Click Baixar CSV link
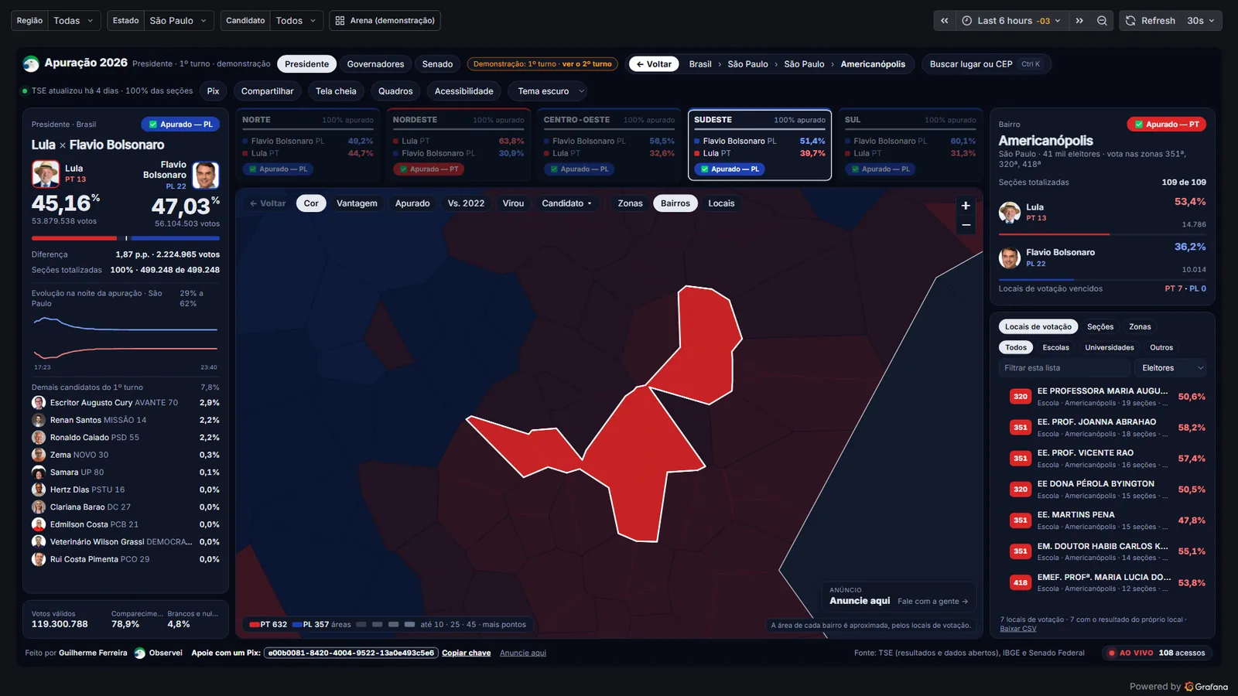Image resolution: width=1238 pixels, height=696 pixels. coord(1018,629)
